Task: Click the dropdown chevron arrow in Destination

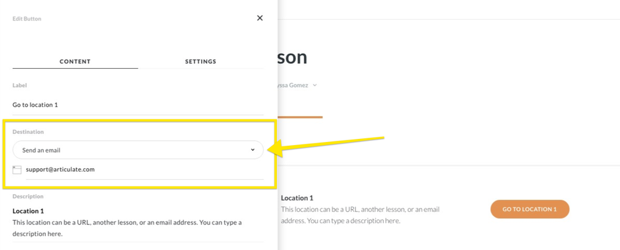Action: [253, 150]
